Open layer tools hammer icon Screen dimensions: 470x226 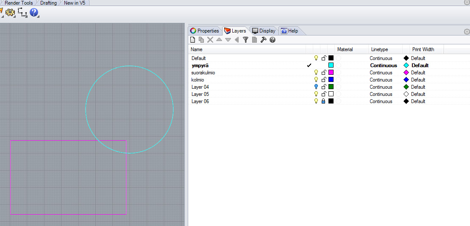coord(264,40)
